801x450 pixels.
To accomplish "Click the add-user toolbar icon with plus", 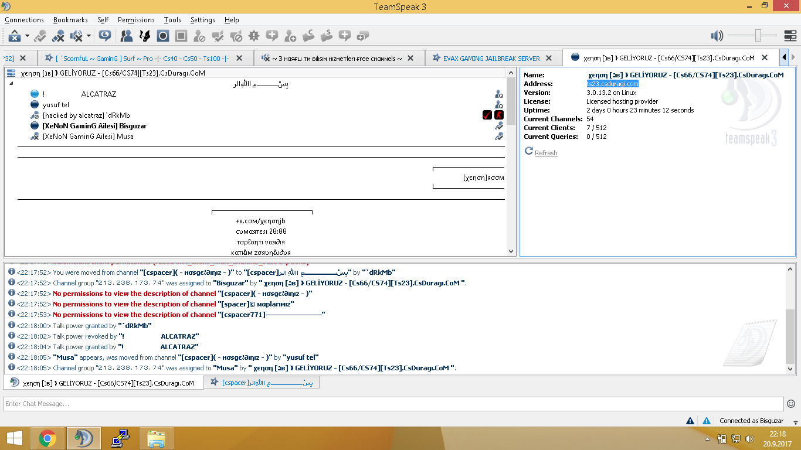I will pos(290,36).
